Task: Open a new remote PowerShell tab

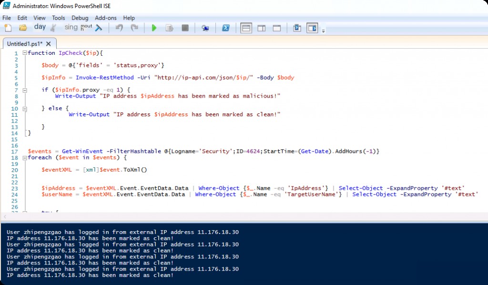Action: pos(205,28)
